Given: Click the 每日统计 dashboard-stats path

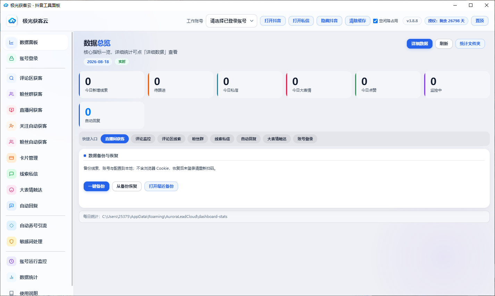Looking at the screenshot, I should [x=165, y=217].
